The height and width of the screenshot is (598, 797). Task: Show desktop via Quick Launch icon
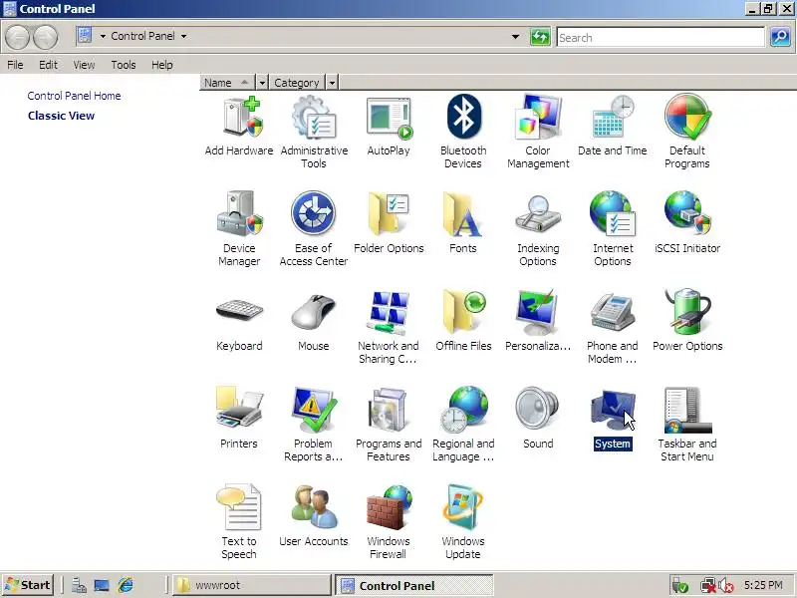pos(102,585)
